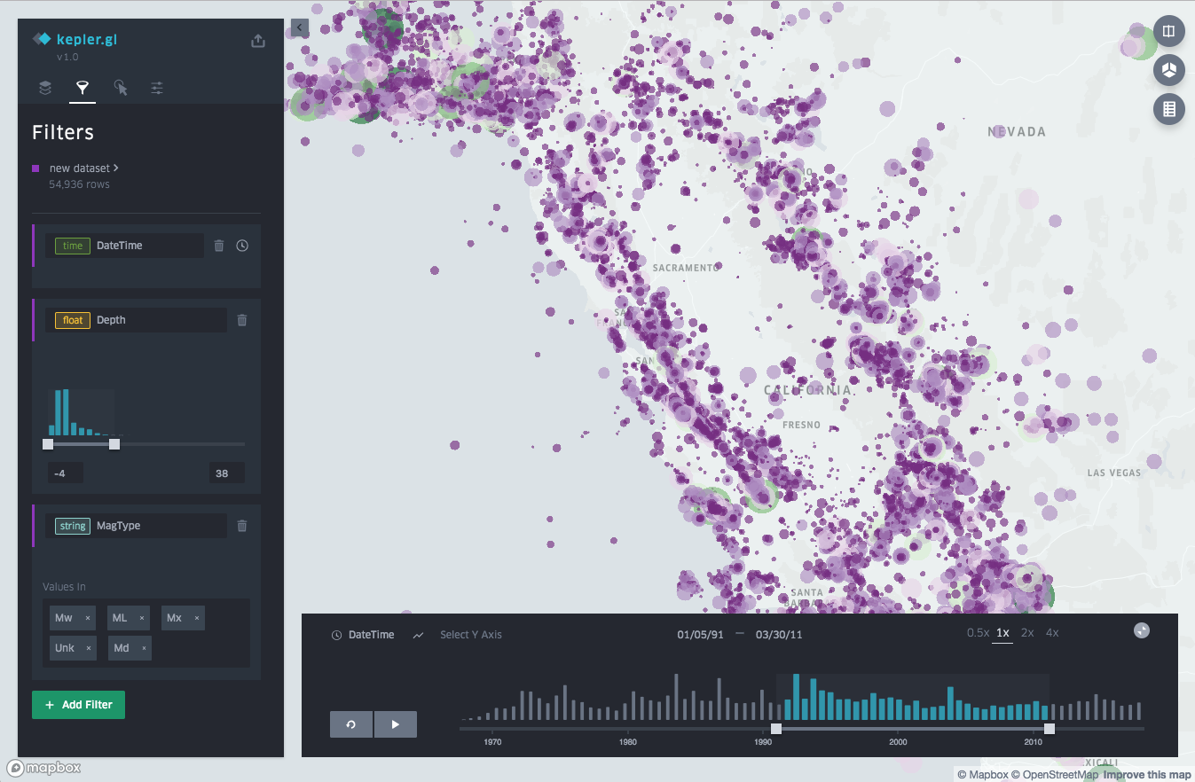Toggle 3D map perspective
1195x782 pixels.
coord(1168,70)
